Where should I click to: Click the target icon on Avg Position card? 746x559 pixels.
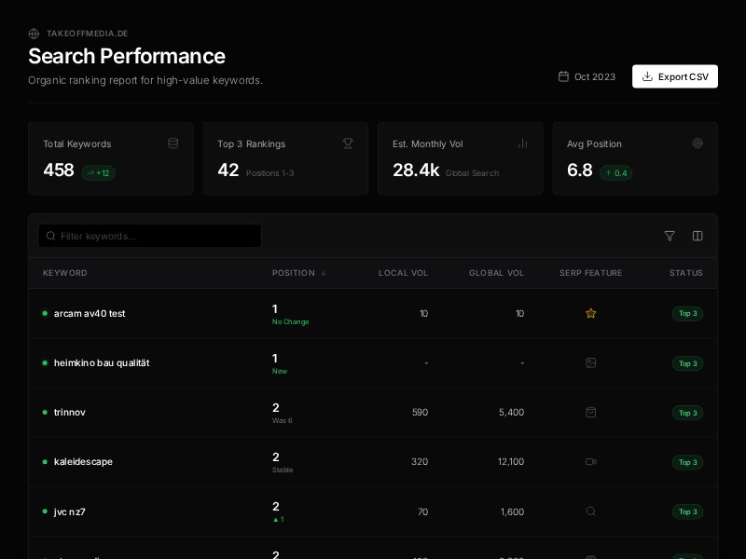(x=698, y=143)
